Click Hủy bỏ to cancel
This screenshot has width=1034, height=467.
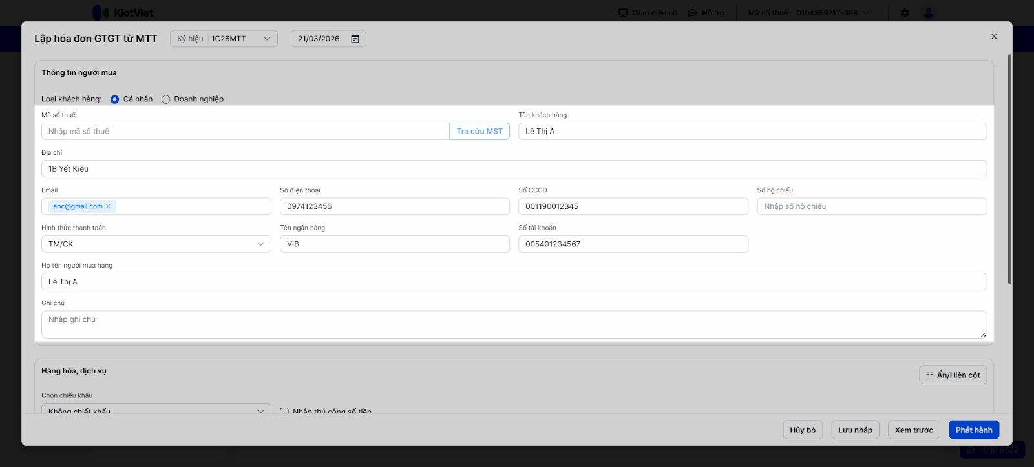[803, 430]
